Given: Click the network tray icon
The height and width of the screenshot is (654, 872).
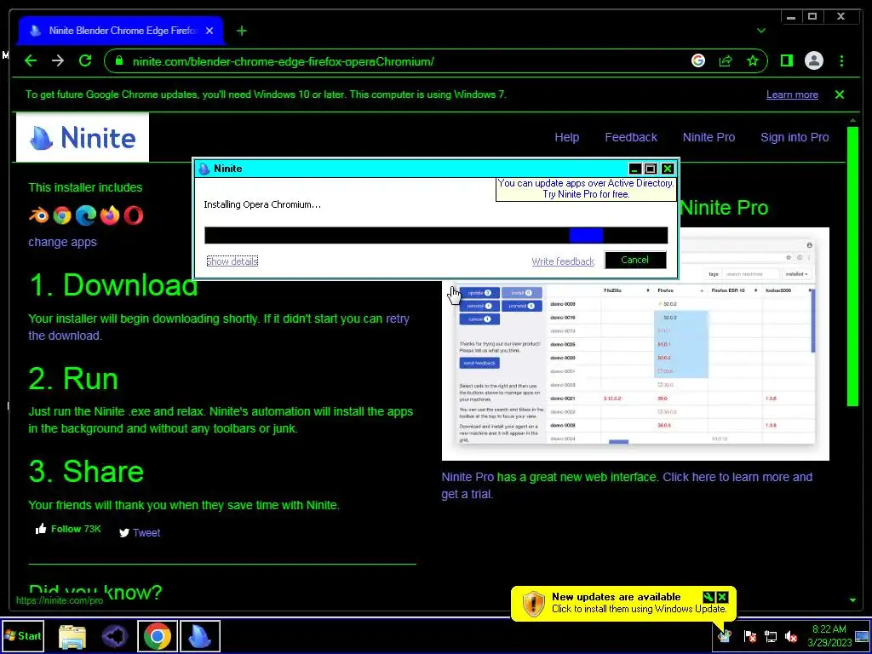Looking at the screenshot, I should coord(770,636).
